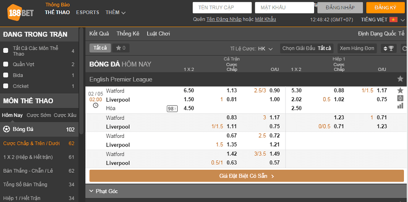Open the match statistics bar-chart icon

[x=400, y=106]
